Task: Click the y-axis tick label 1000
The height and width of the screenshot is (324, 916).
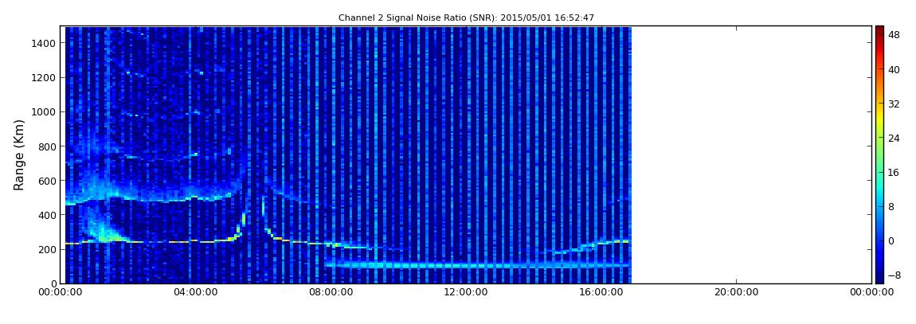Action: click(x=45, y=112)
